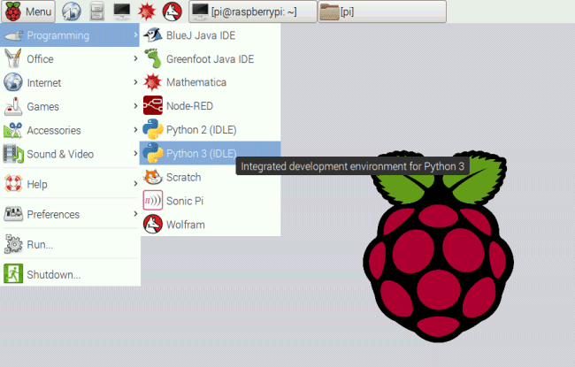The height and width of the screenshot is (367, 575).
Task: Open the file manager cabinet icon in taskbar
Action: click(x=96, y=11)
